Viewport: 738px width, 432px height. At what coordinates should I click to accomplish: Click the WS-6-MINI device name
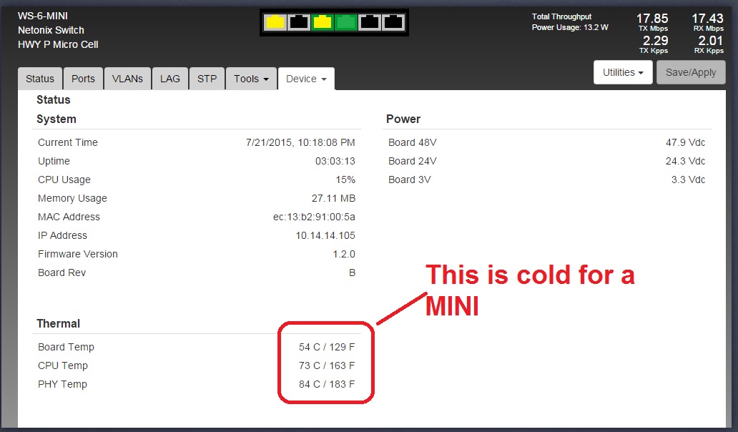(43, 16)
